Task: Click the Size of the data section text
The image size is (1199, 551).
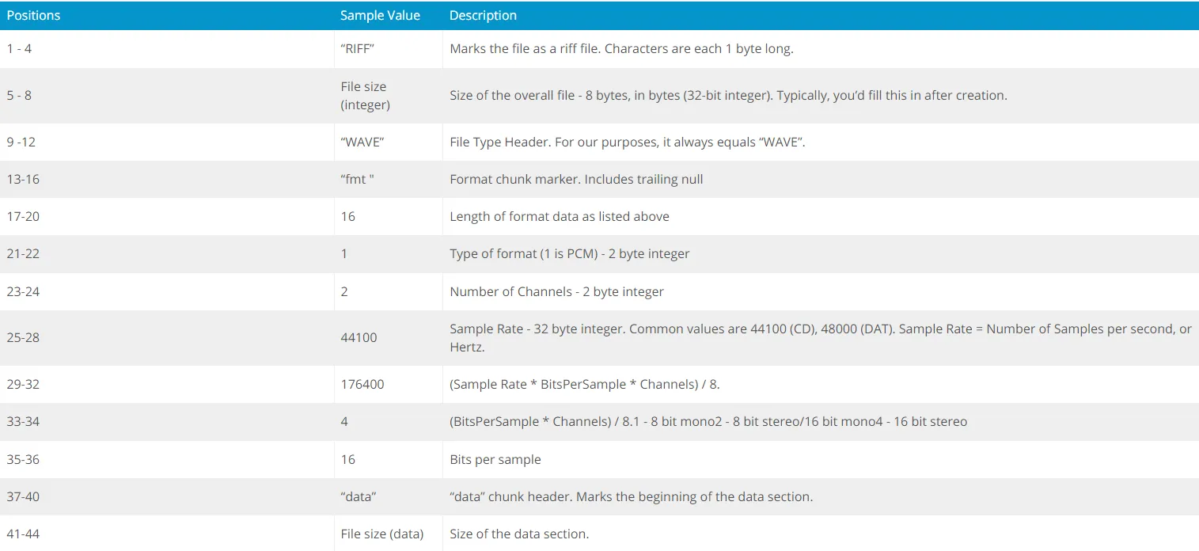Action: (x=519, y=534)
